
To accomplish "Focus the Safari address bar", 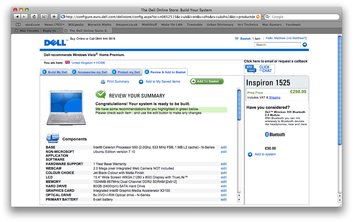I will (x=160, y=17).
